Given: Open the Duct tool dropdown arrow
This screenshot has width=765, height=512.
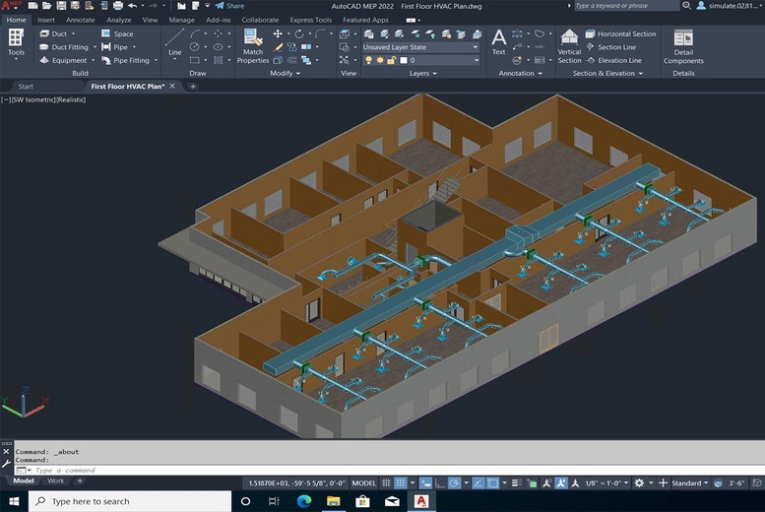Looking at the screenshot, I should 74,33.
